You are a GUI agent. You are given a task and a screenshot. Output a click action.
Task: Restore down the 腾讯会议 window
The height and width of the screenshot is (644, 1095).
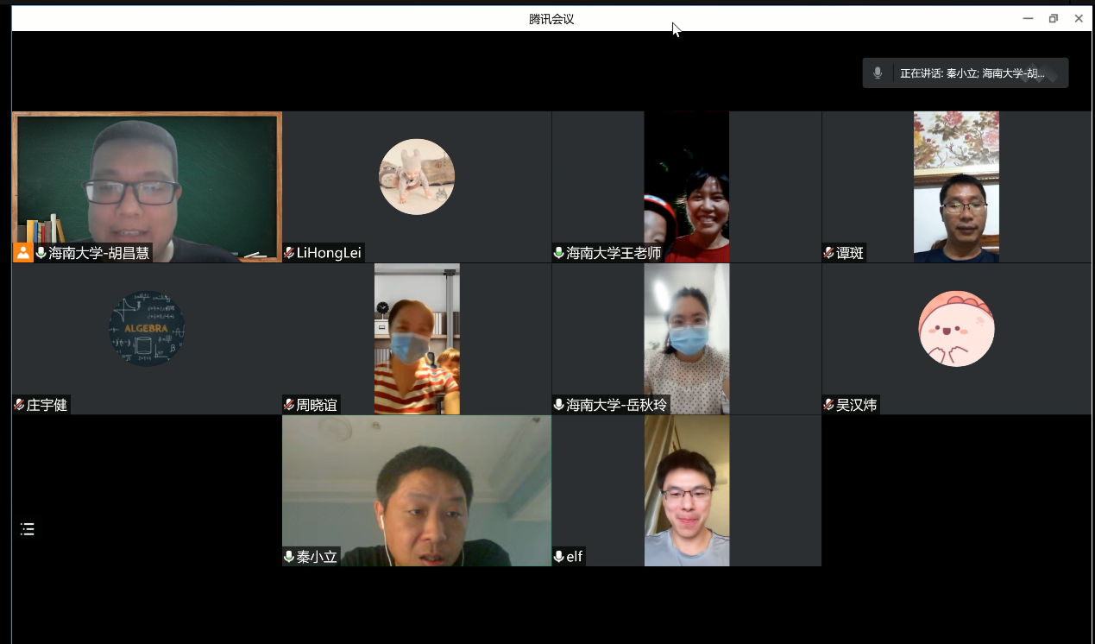(1053, 19)
